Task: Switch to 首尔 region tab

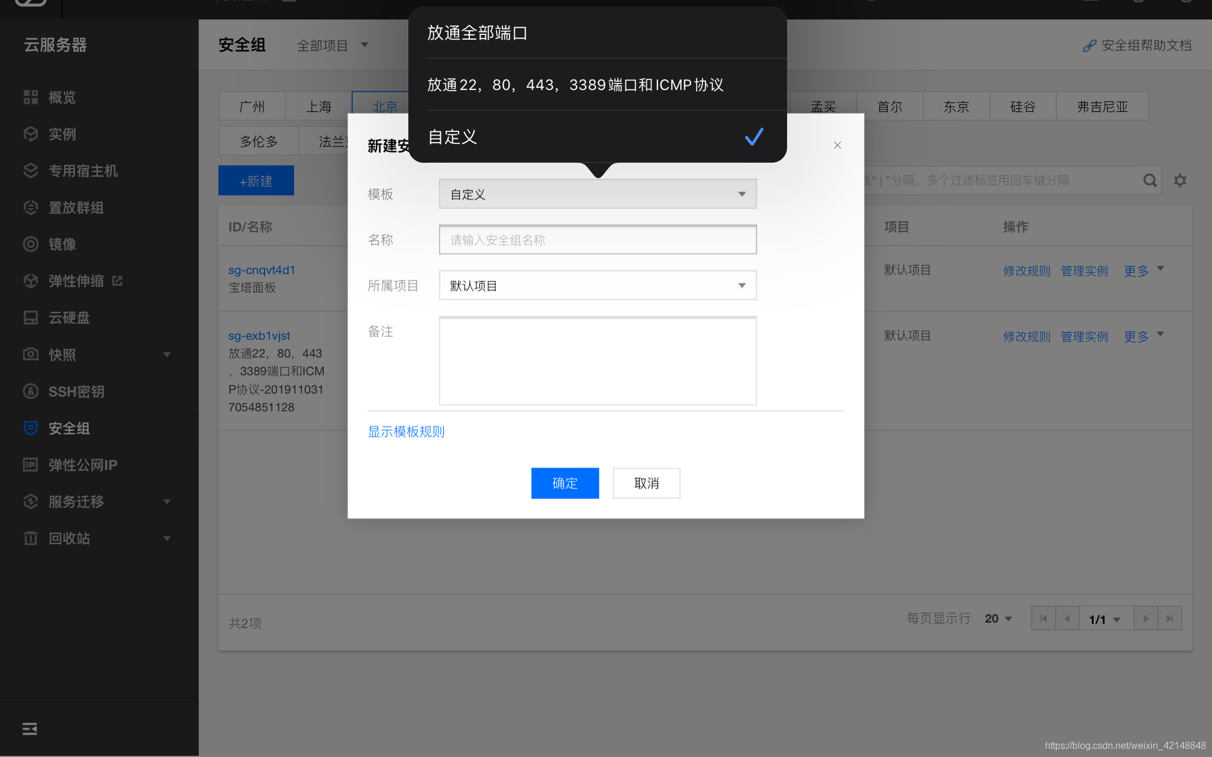Action: pos(890,107)
